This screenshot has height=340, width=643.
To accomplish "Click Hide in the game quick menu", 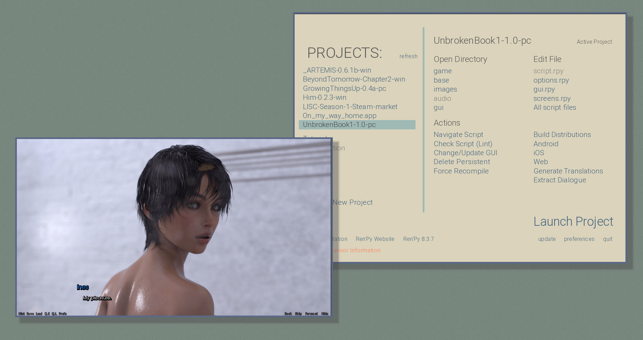I will pos(325,314).
